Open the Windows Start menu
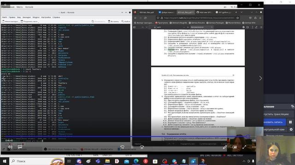The image size is (295, 165). coord(5,161)
